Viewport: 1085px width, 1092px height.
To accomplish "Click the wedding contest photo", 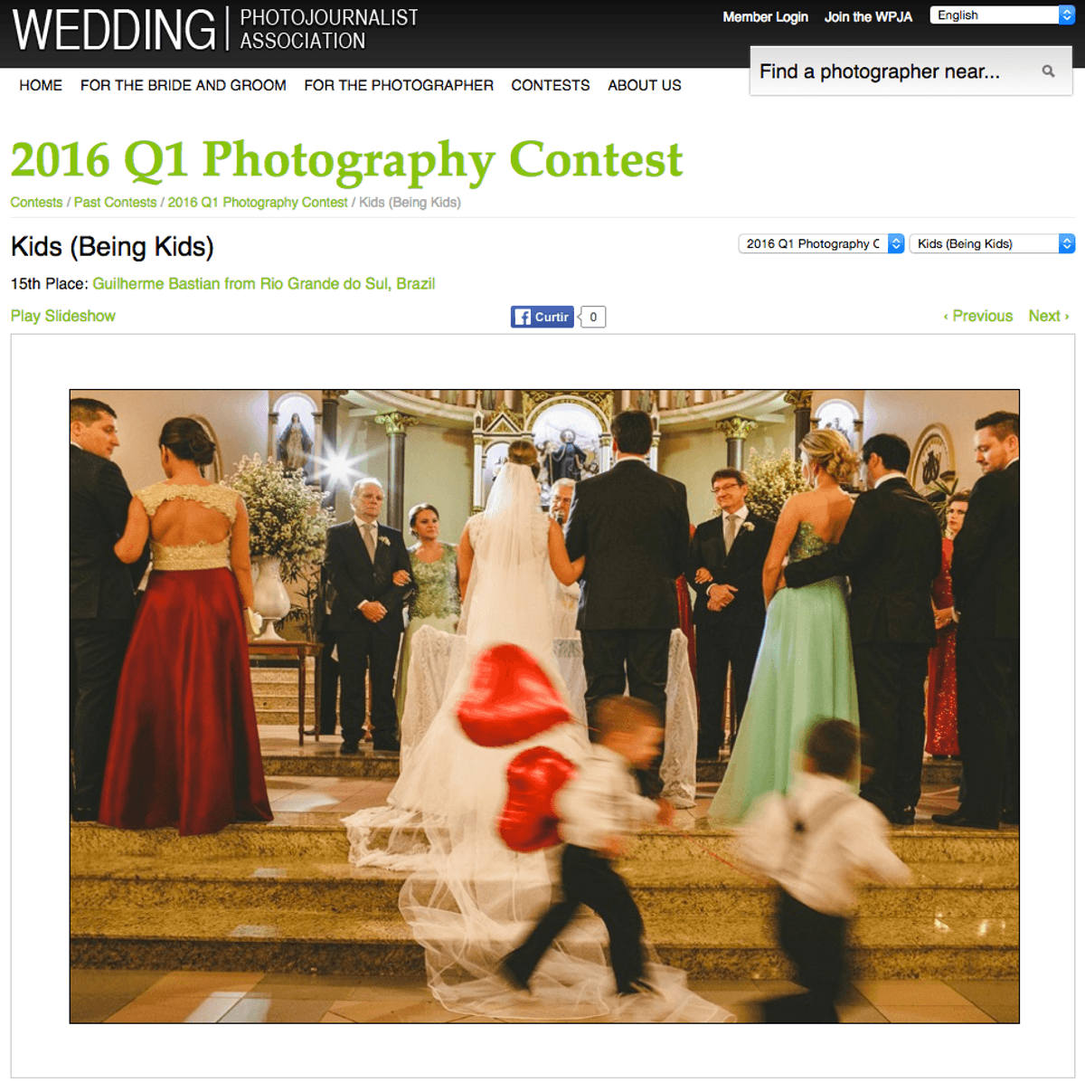I will (x=544, y=707).
